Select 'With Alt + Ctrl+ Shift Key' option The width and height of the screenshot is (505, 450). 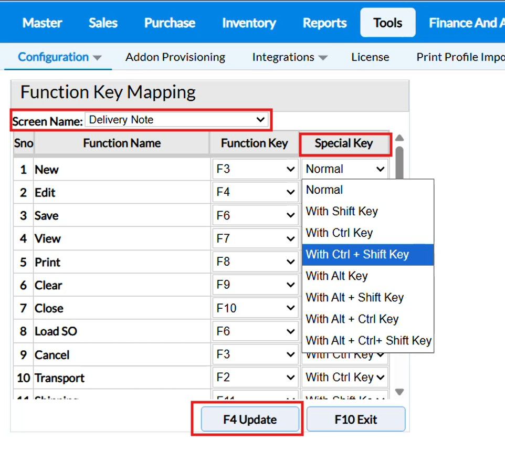[x=367, y=341]
